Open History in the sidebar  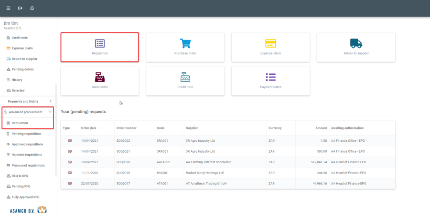coord(17,80)
